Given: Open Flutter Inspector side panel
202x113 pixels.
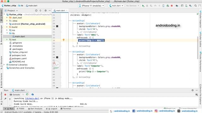Looking at the screenshot, I should click(x=200, y=19).
